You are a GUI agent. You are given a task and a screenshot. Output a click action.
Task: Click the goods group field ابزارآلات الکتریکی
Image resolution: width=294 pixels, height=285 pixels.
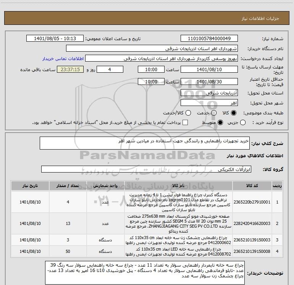(146, 169)
